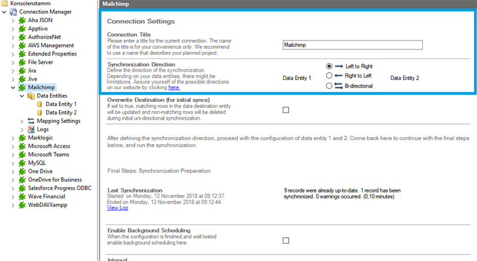The image size is (477, 261).
Task: Click the Aha JSON connection icon
Action: click(23, 20)
